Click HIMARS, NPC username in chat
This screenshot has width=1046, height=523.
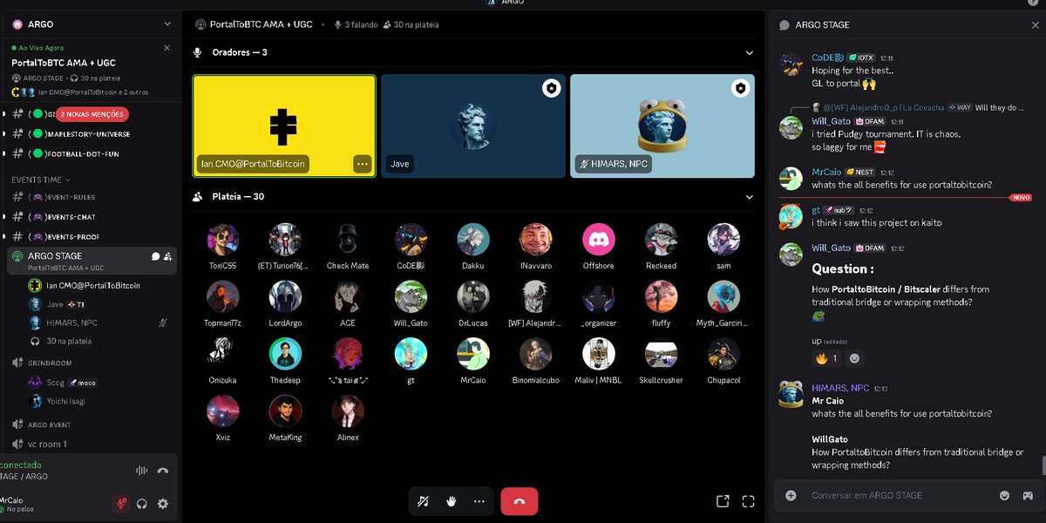[840, 388]
